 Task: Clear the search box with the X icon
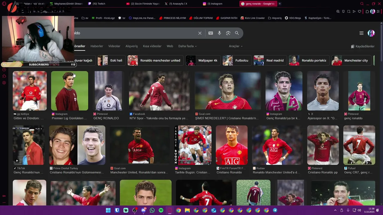[x=200, y=33]
